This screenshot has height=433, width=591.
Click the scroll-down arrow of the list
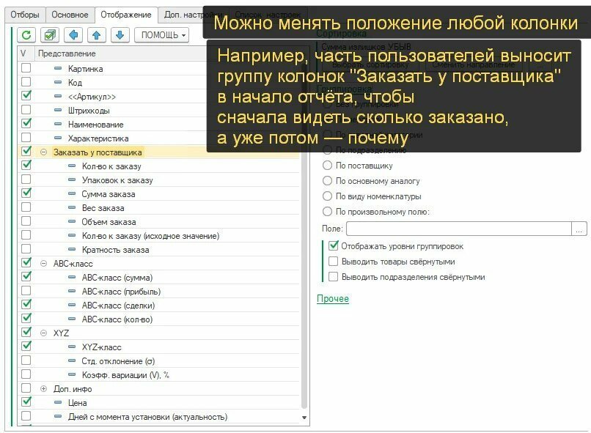(304, 418)
